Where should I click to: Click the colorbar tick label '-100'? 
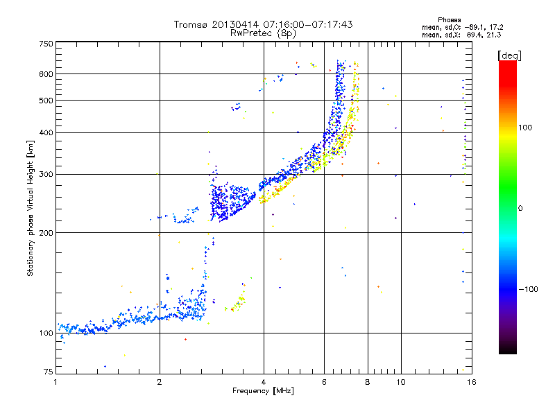click(x=528, y=289)
